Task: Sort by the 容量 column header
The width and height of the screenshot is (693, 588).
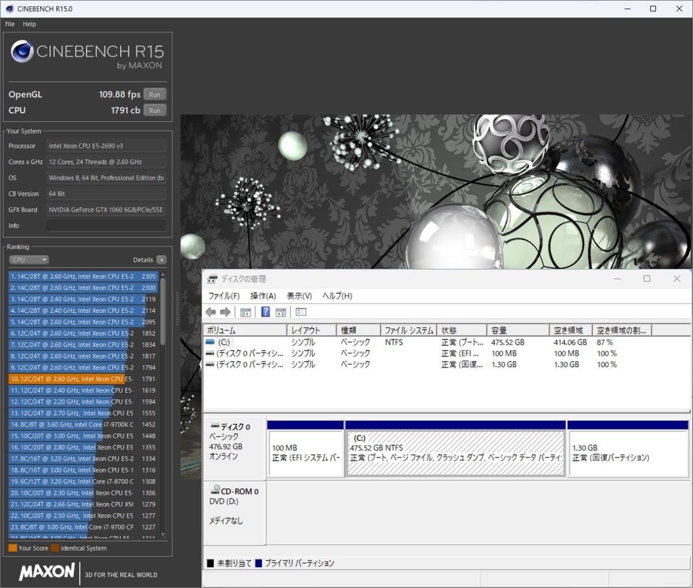Action: [x=517, y=330]
